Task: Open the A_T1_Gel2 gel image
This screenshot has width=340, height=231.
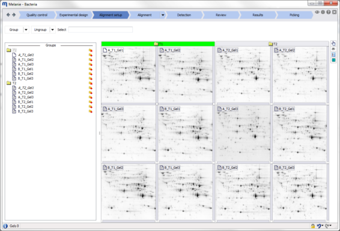Action: click(186, 75)
